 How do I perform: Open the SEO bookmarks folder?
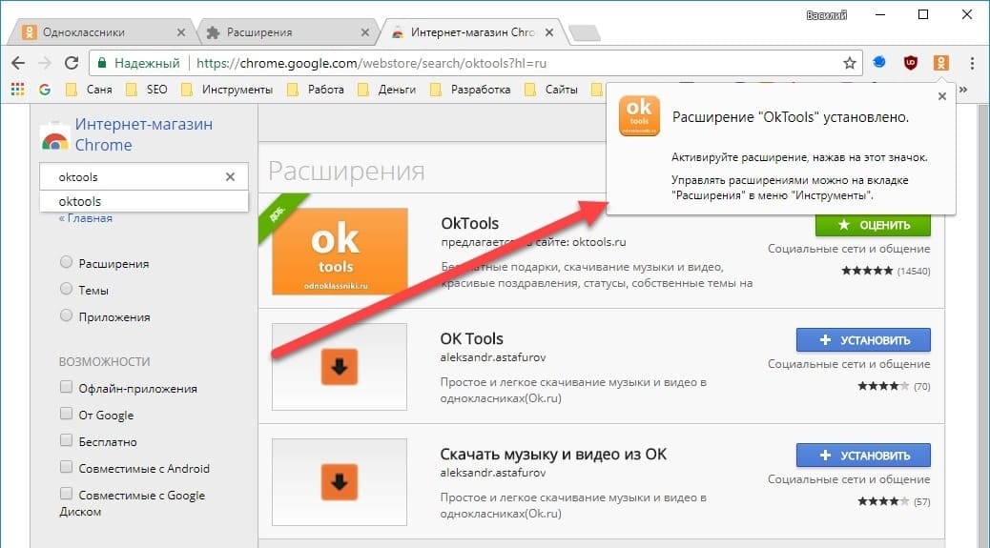click(147, 90)
